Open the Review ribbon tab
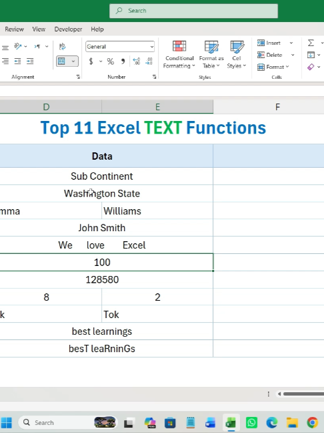This screenshot has width=324, height=433. (x=14, y=29)
